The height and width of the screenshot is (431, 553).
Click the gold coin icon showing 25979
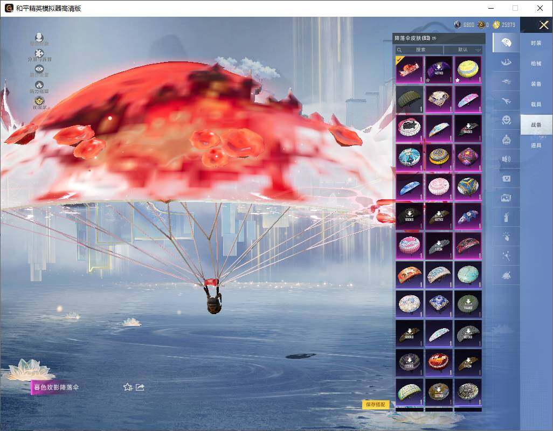tap(496, 25)
